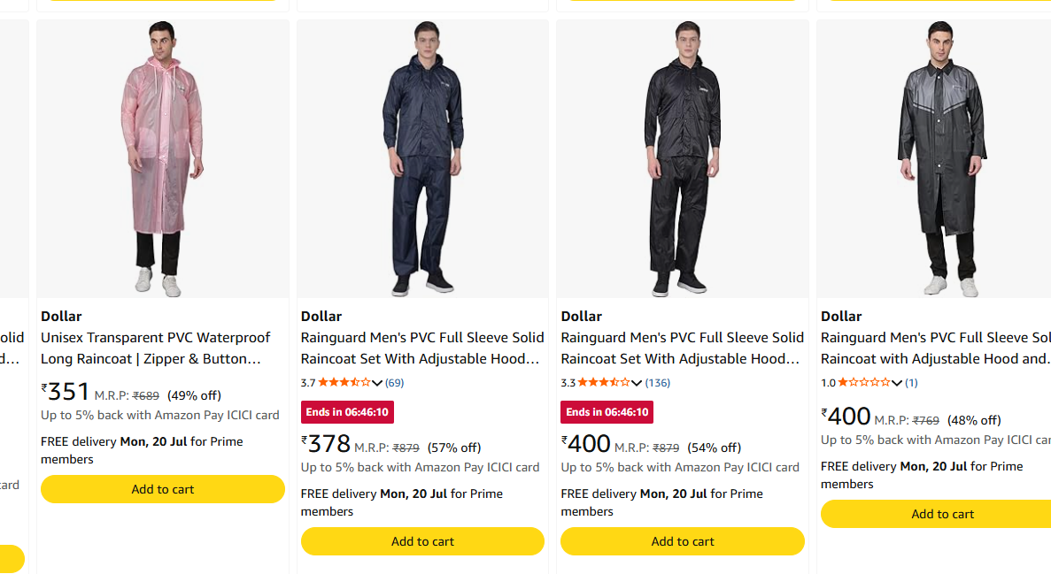Open the pink transparent raincoat product image
1051x574 pixels.
(163, 158)
